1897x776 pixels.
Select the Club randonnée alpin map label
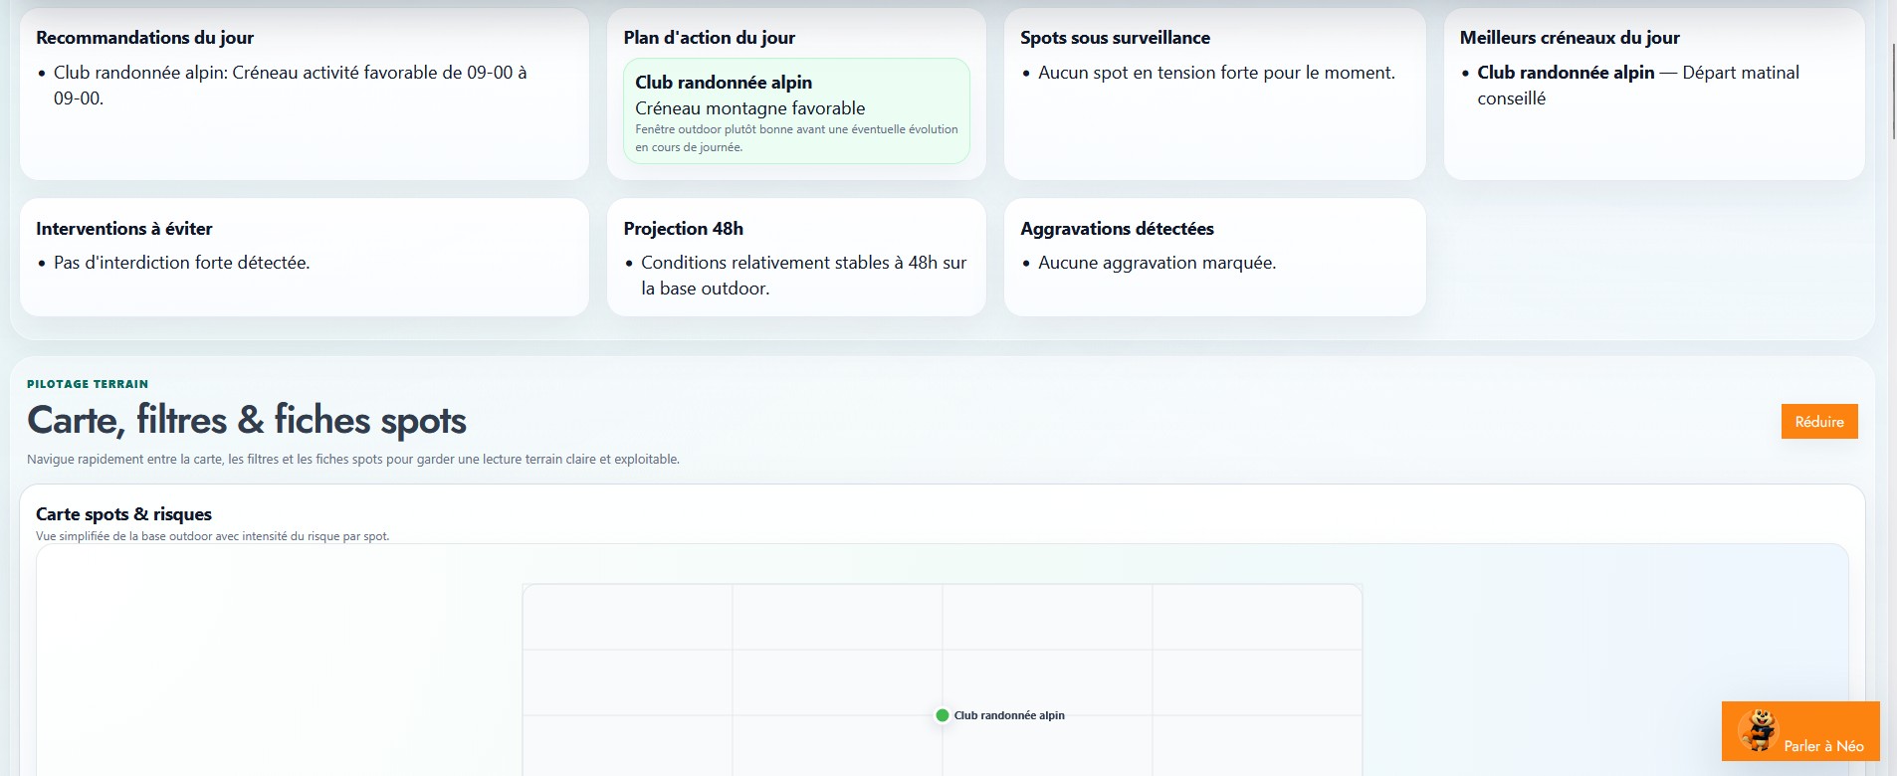1008,715
